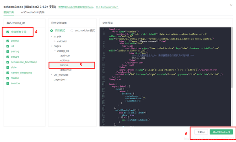This screenshot has height=142, width=236.
Task: Open add.vue in file preview
Action: click(65, 56)
